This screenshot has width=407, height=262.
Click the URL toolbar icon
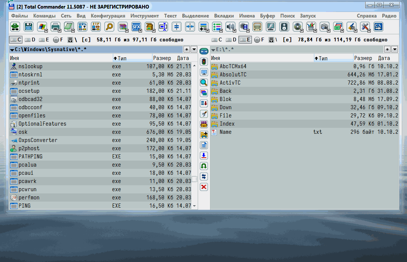(82, 26)
